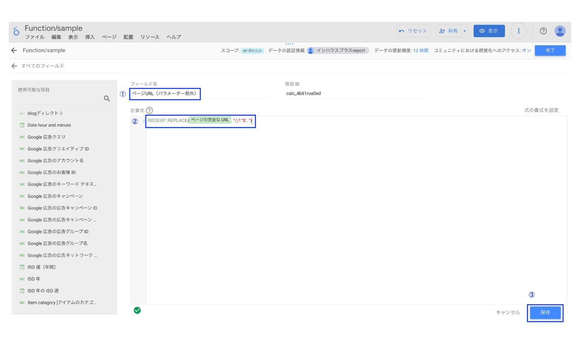Click the help icon beside 計算式

[150, 110]
